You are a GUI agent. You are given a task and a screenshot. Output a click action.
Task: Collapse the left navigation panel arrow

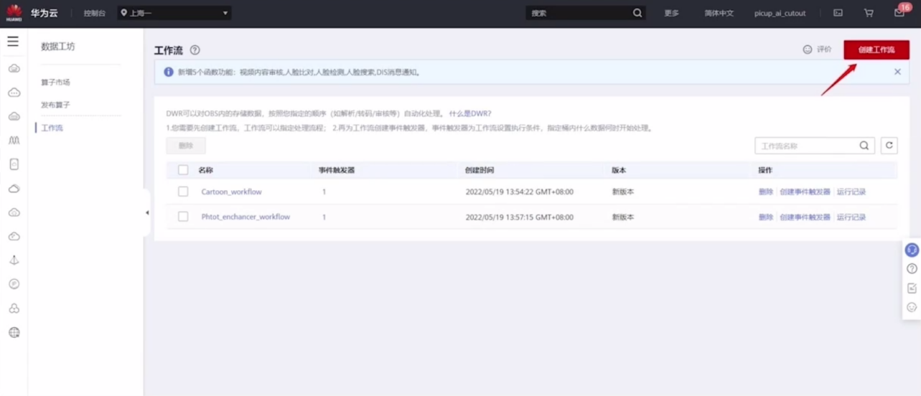click(x=147, y=212)
